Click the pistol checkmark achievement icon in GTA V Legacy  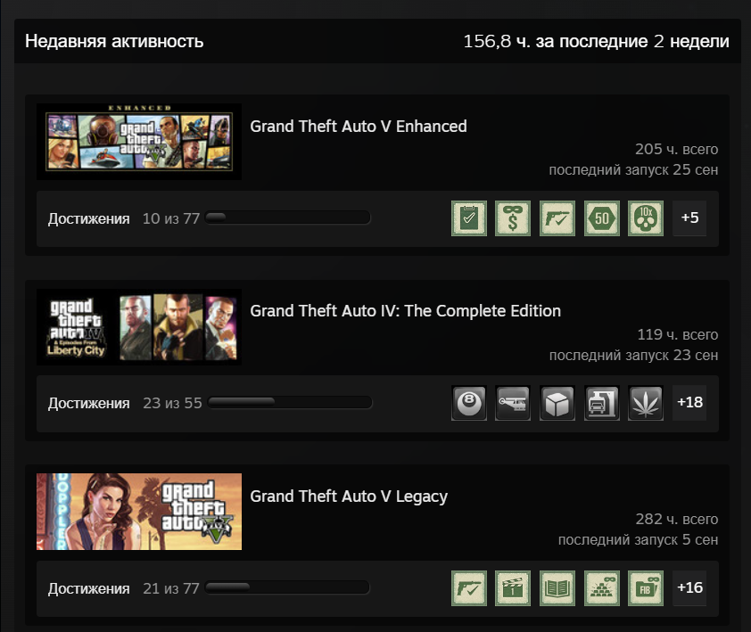[469, 588]
